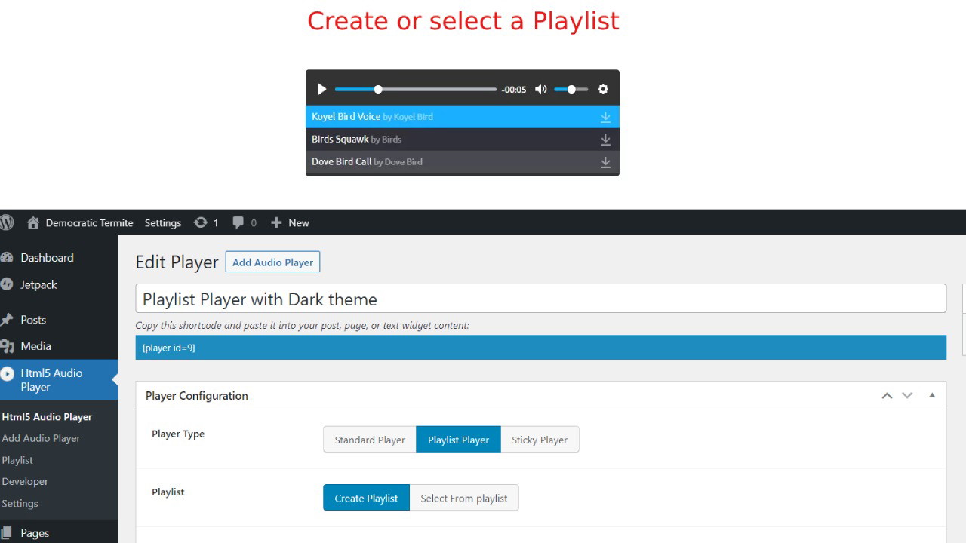Download the Dove Bird Call track

click(605, 162)
